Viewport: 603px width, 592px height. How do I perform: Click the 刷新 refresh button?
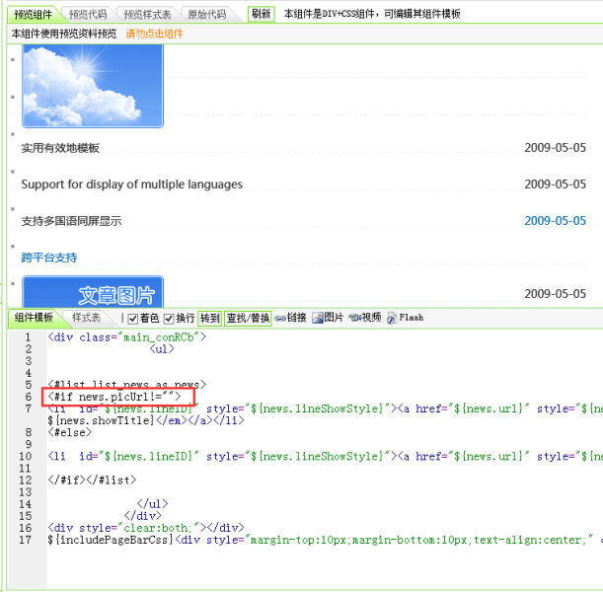(x=261, y=14)
